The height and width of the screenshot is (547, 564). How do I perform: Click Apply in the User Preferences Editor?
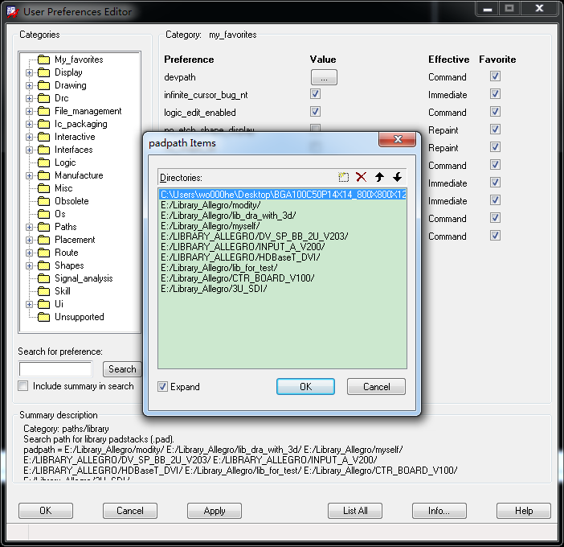[x=215, y=511]
